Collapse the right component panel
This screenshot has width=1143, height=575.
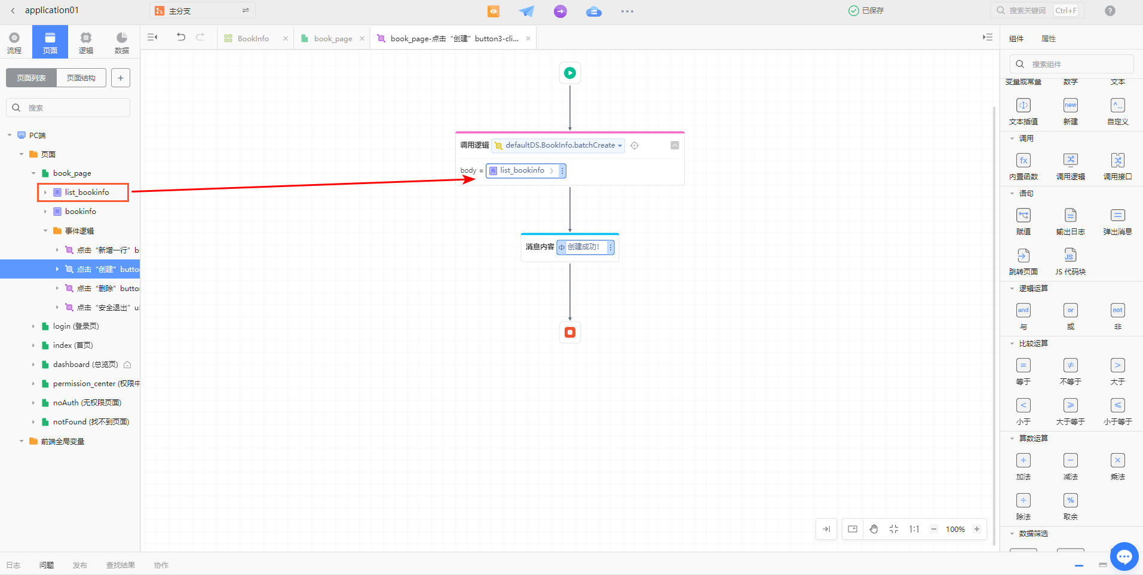click(988, 37)
